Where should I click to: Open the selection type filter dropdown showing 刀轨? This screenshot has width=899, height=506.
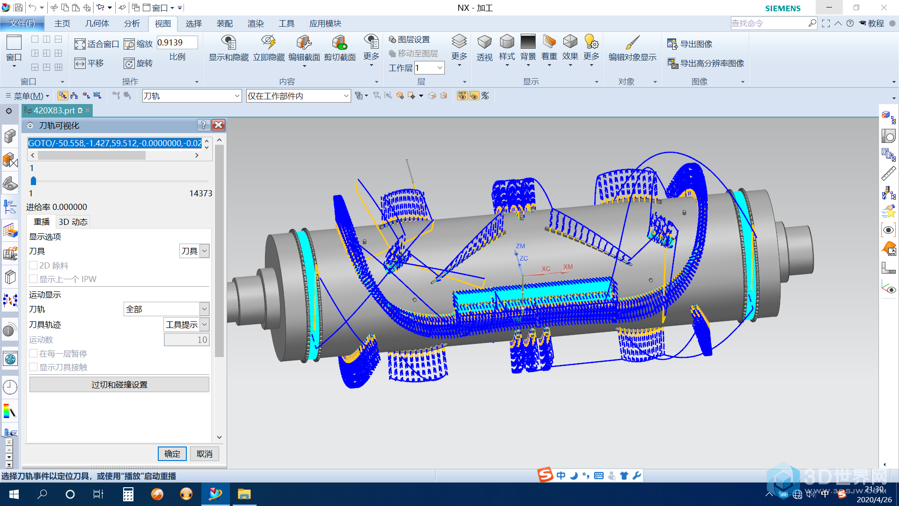coord(192,96)
